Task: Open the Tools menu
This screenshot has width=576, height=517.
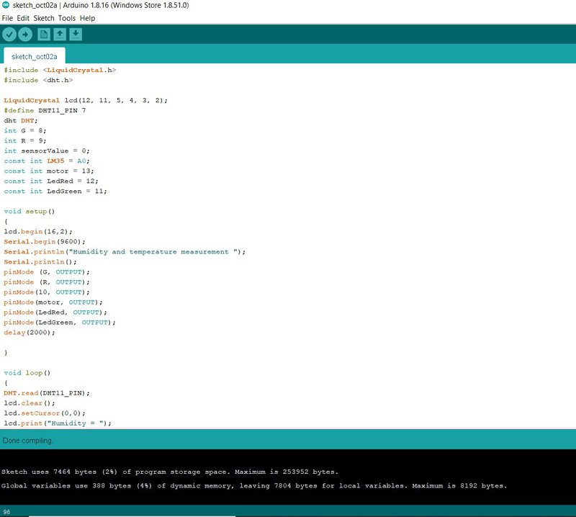Action: point(66,18)
